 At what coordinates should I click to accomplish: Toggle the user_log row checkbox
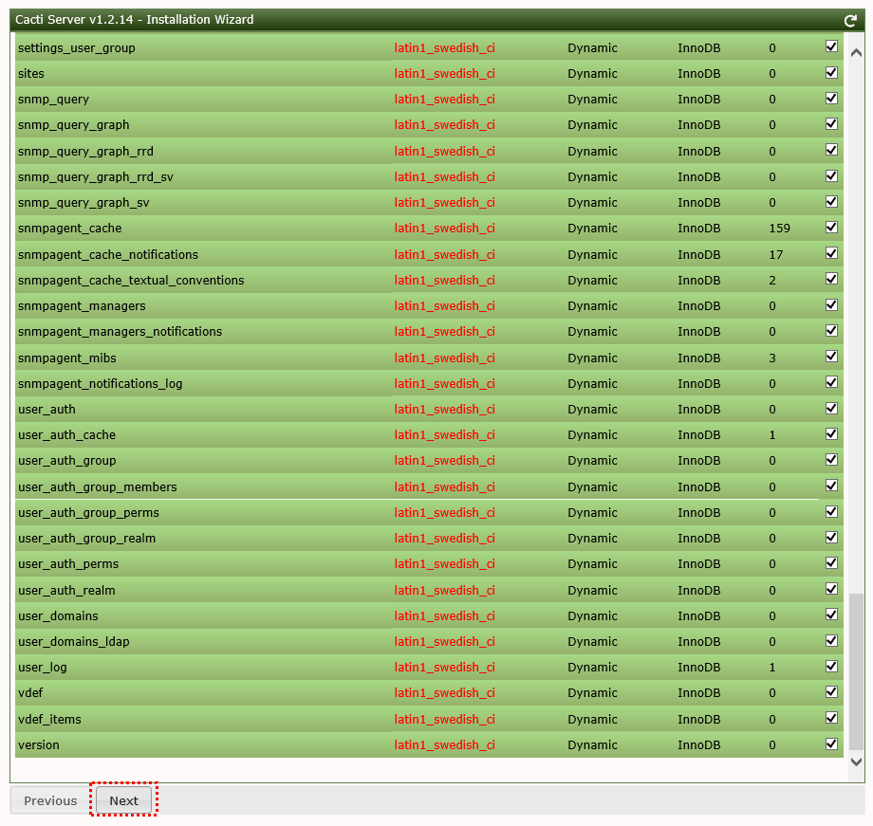coord(831,667)
